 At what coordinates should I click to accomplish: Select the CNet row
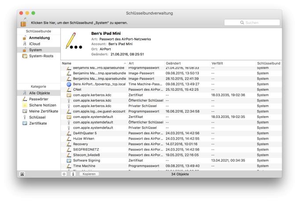(171, 89)
